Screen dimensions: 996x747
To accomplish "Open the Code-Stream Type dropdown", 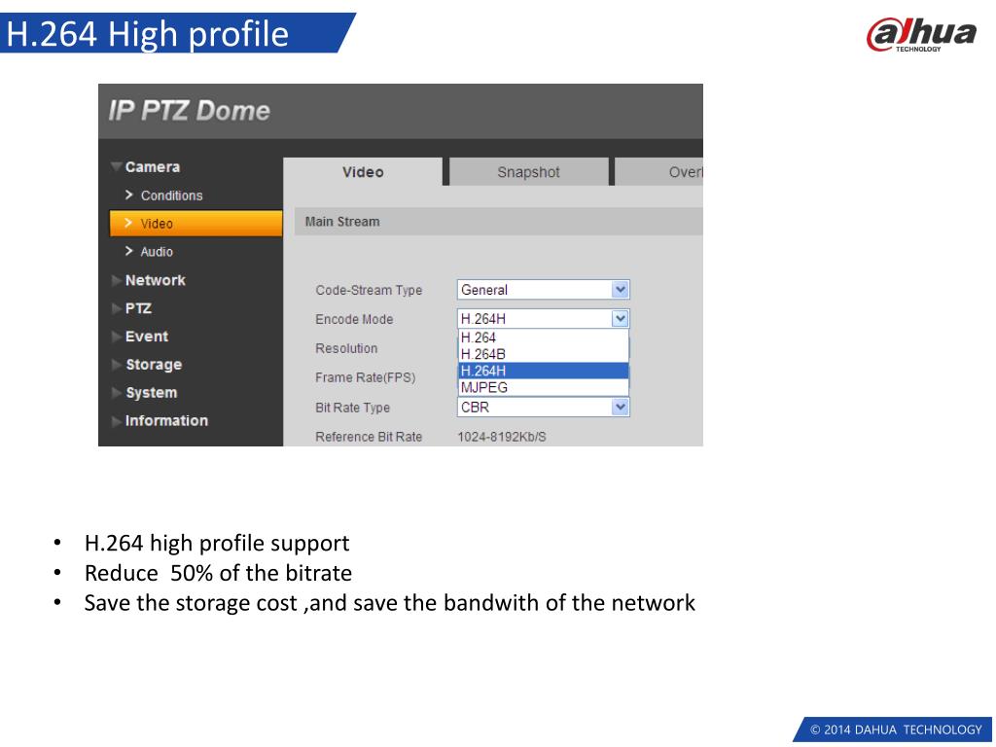I will (x=543, y=290).
